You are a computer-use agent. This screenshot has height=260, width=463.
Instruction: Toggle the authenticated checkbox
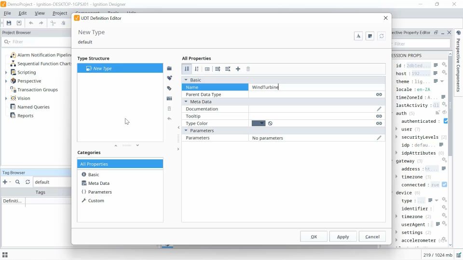pyautogui.click(x=446, y=121)
